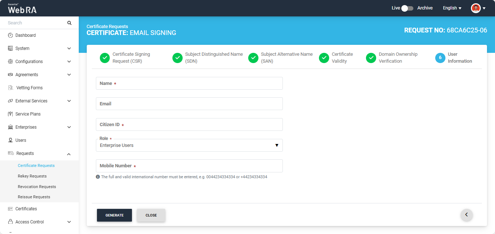Go to Certificate Validity step

pos(324,58)
